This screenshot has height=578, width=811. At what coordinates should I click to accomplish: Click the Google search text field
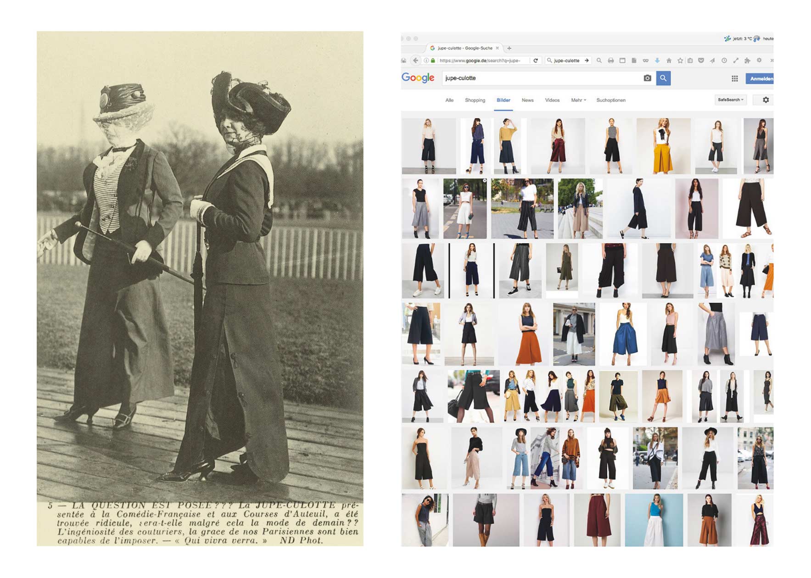click(x=542, y=78)
